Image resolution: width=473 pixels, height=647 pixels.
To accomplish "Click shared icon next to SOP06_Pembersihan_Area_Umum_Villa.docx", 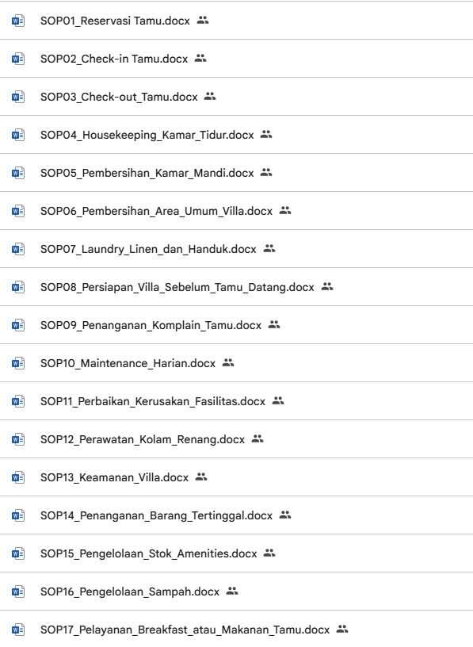I will (285, 210).
